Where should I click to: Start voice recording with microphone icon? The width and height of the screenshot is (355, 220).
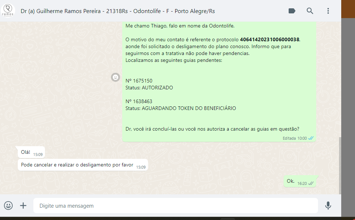tap(328, 206)
